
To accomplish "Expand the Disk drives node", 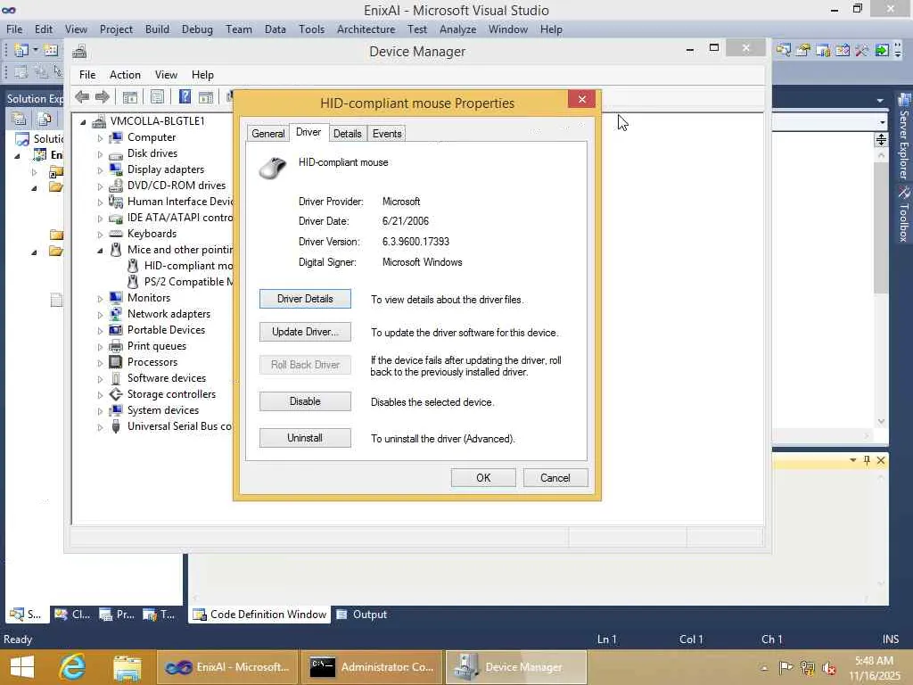I will point(100,154).
